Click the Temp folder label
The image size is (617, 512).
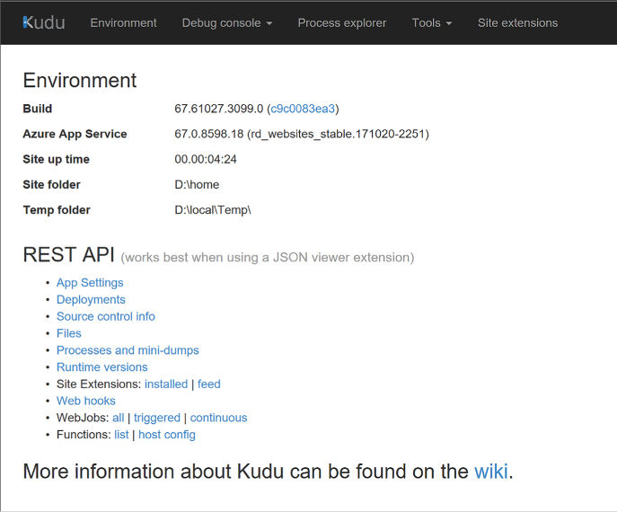click(57, 210)
